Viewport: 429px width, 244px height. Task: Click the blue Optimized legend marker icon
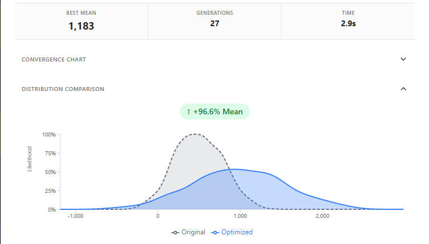215,232
